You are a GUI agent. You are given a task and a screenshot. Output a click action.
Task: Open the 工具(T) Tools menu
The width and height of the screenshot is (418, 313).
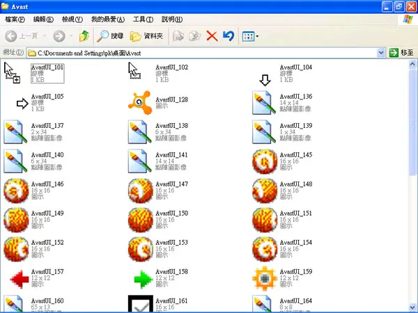[143, 19]
